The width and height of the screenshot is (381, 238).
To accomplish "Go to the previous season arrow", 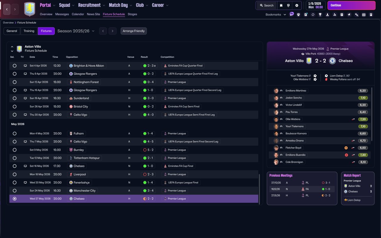I will 103,31.
